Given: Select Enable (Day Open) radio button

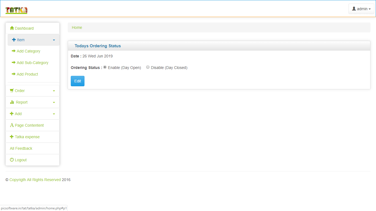Looking at the screenshot, I should (x=105, y=67).
